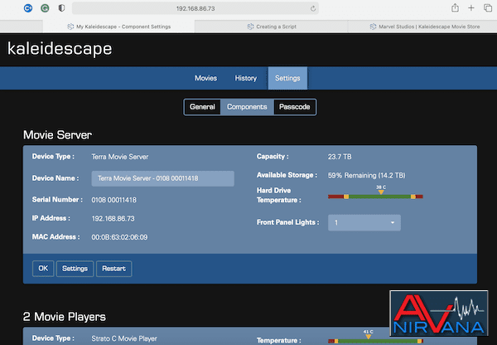Click the 192.168.86.73 address bar
This screenshot has width=497, height=345.
(x=195, y=8)
